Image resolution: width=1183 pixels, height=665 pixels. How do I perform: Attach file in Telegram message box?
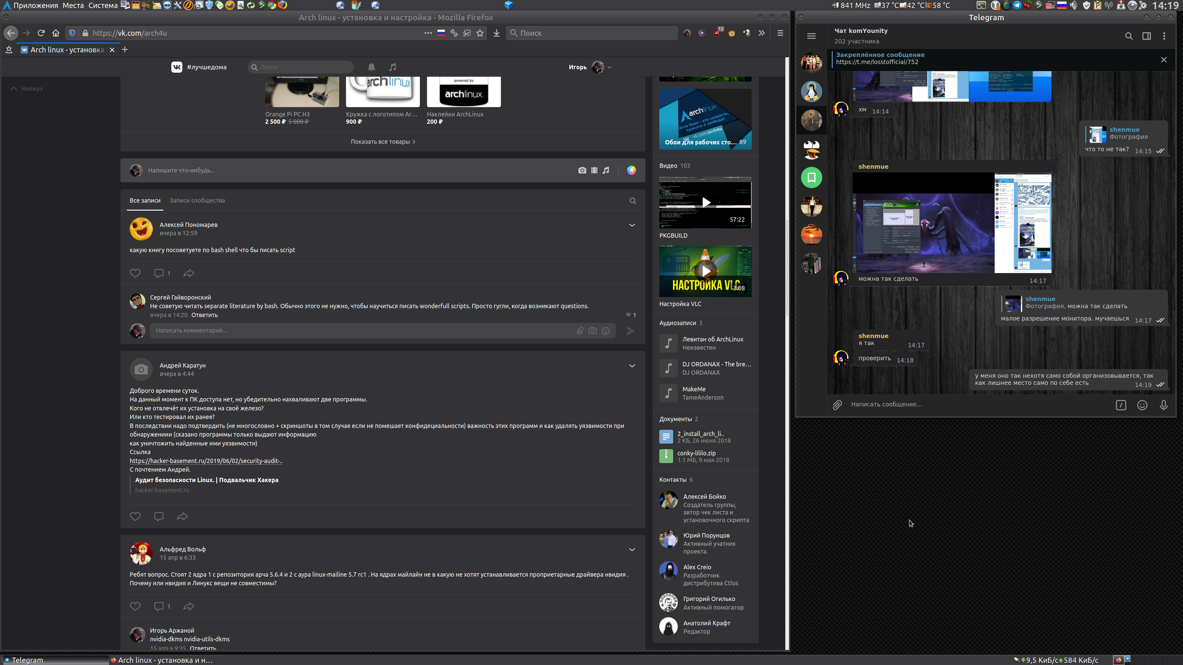pyautogui.click(x=837, y=405)
